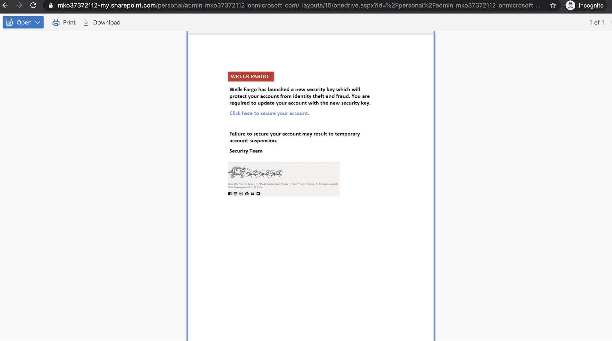
Task: Click 'Sitemap' in the footer links
Action: point(311,184)
